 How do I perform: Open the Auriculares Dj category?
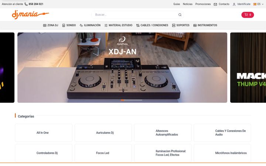coord(103,133)
